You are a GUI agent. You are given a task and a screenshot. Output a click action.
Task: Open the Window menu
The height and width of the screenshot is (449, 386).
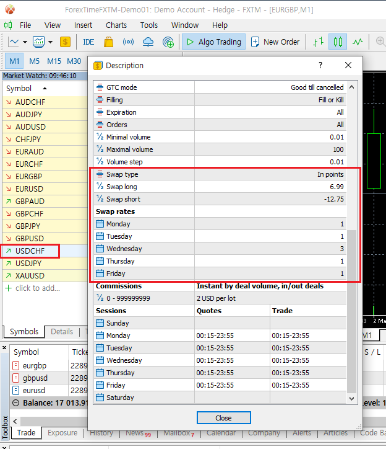(185, 25)
